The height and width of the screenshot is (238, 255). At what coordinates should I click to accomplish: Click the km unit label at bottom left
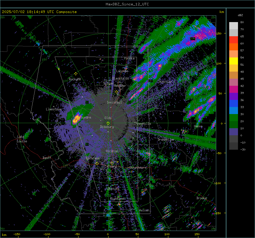tap(4, 235)
